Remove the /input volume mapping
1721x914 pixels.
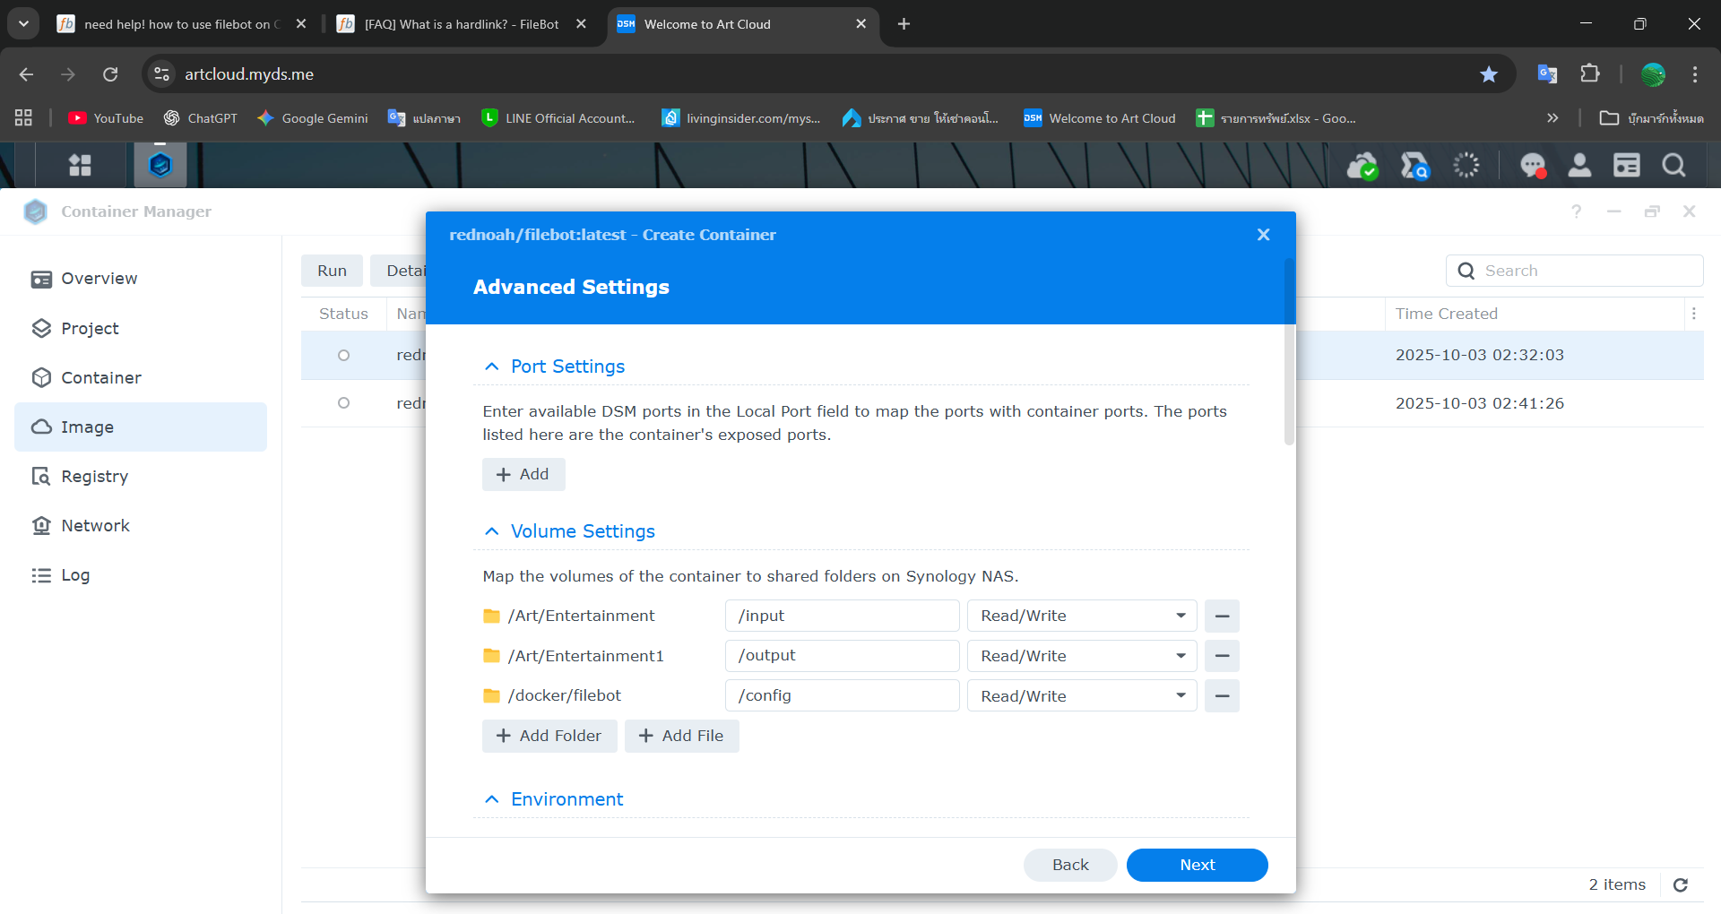click(x=1222, y=617)
